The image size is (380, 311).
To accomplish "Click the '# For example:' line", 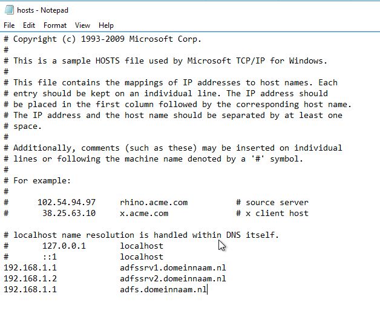I will [37, 180].
